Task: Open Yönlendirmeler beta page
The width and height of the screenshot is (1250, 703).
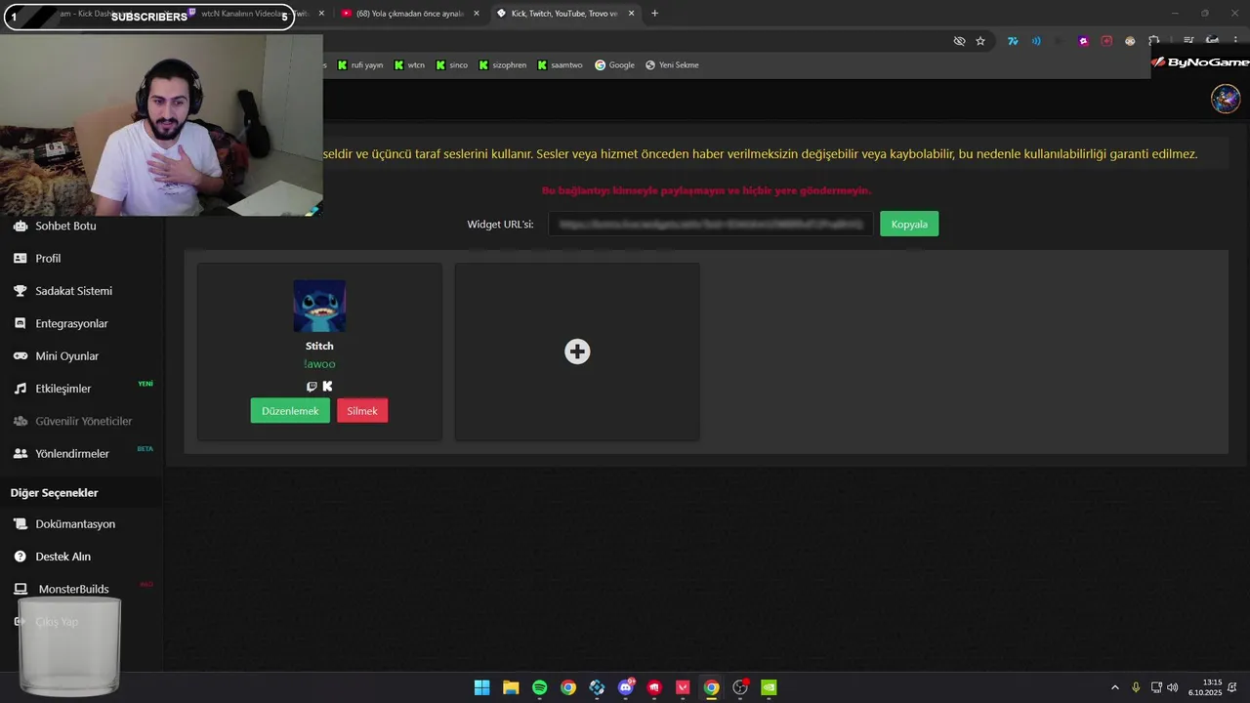Action: click(x=72, y=454)
